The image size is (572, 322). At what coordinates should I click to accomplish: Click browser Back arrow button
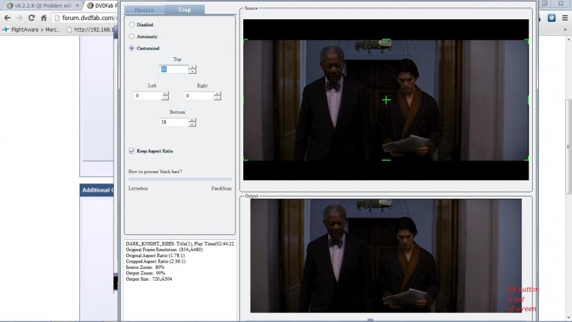(8, 17)
